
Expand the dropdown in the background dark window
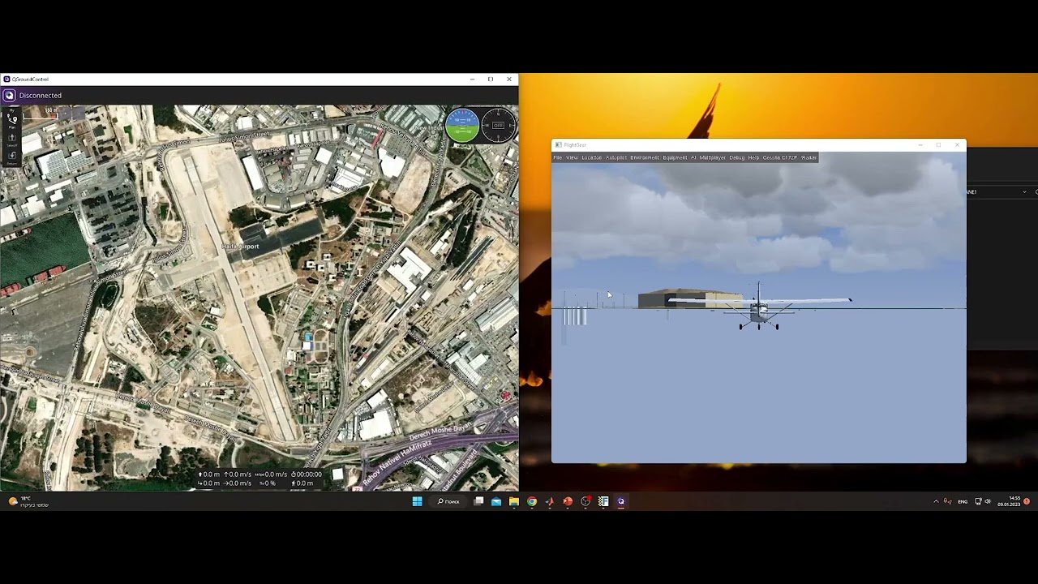pyautogui.click(x=1024, y=192)
